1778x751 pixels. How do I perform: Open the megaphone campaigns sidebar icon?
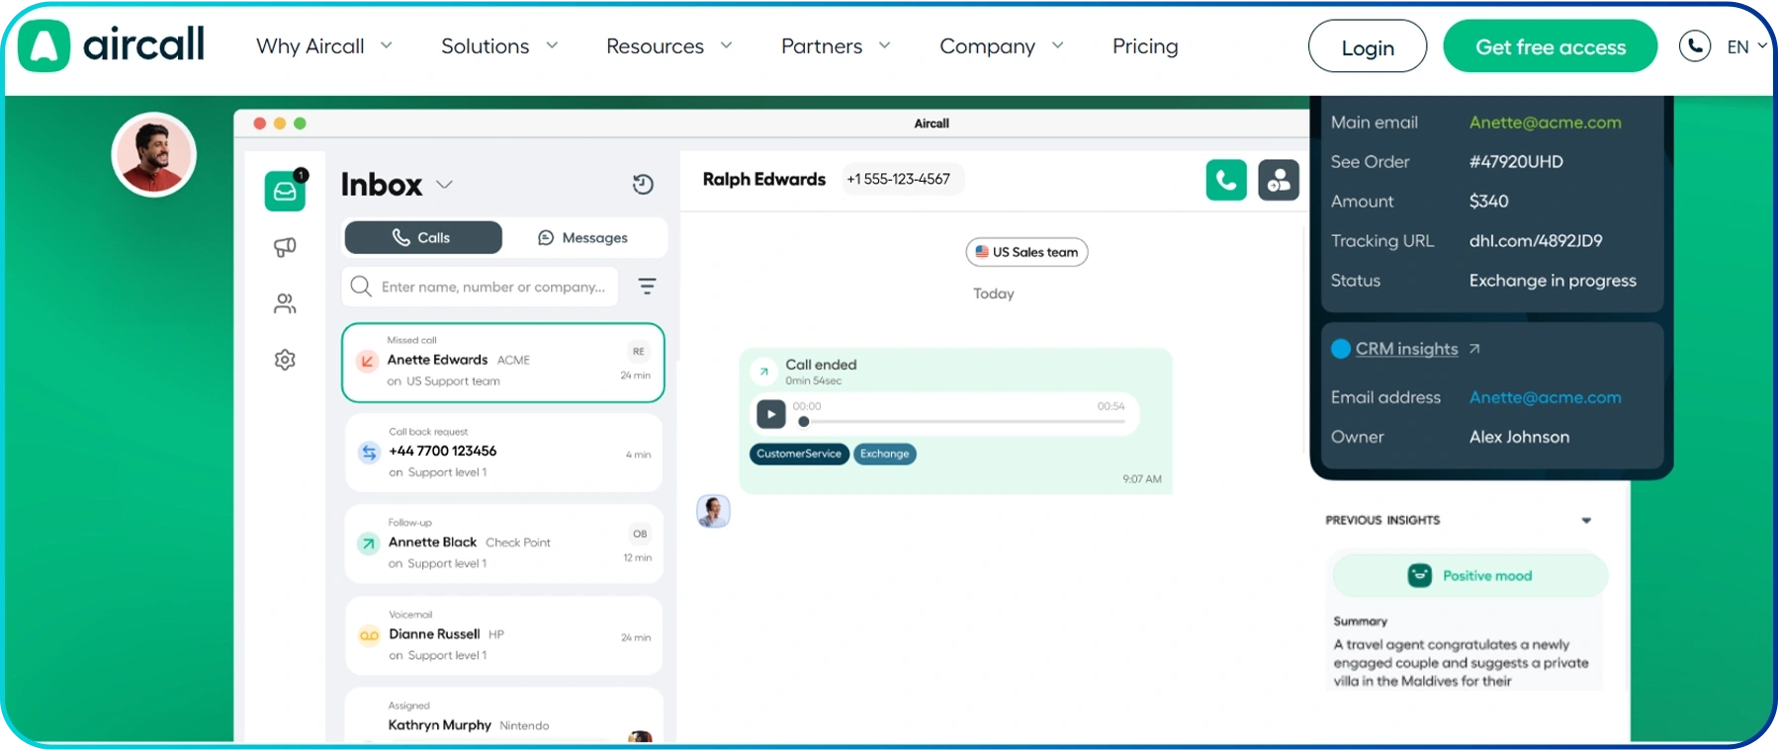(x=285, y=247)
